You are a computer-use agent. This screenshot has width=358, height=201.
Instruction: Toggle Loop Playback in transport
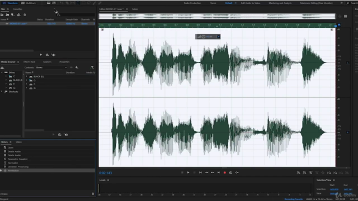click(230, 173)
